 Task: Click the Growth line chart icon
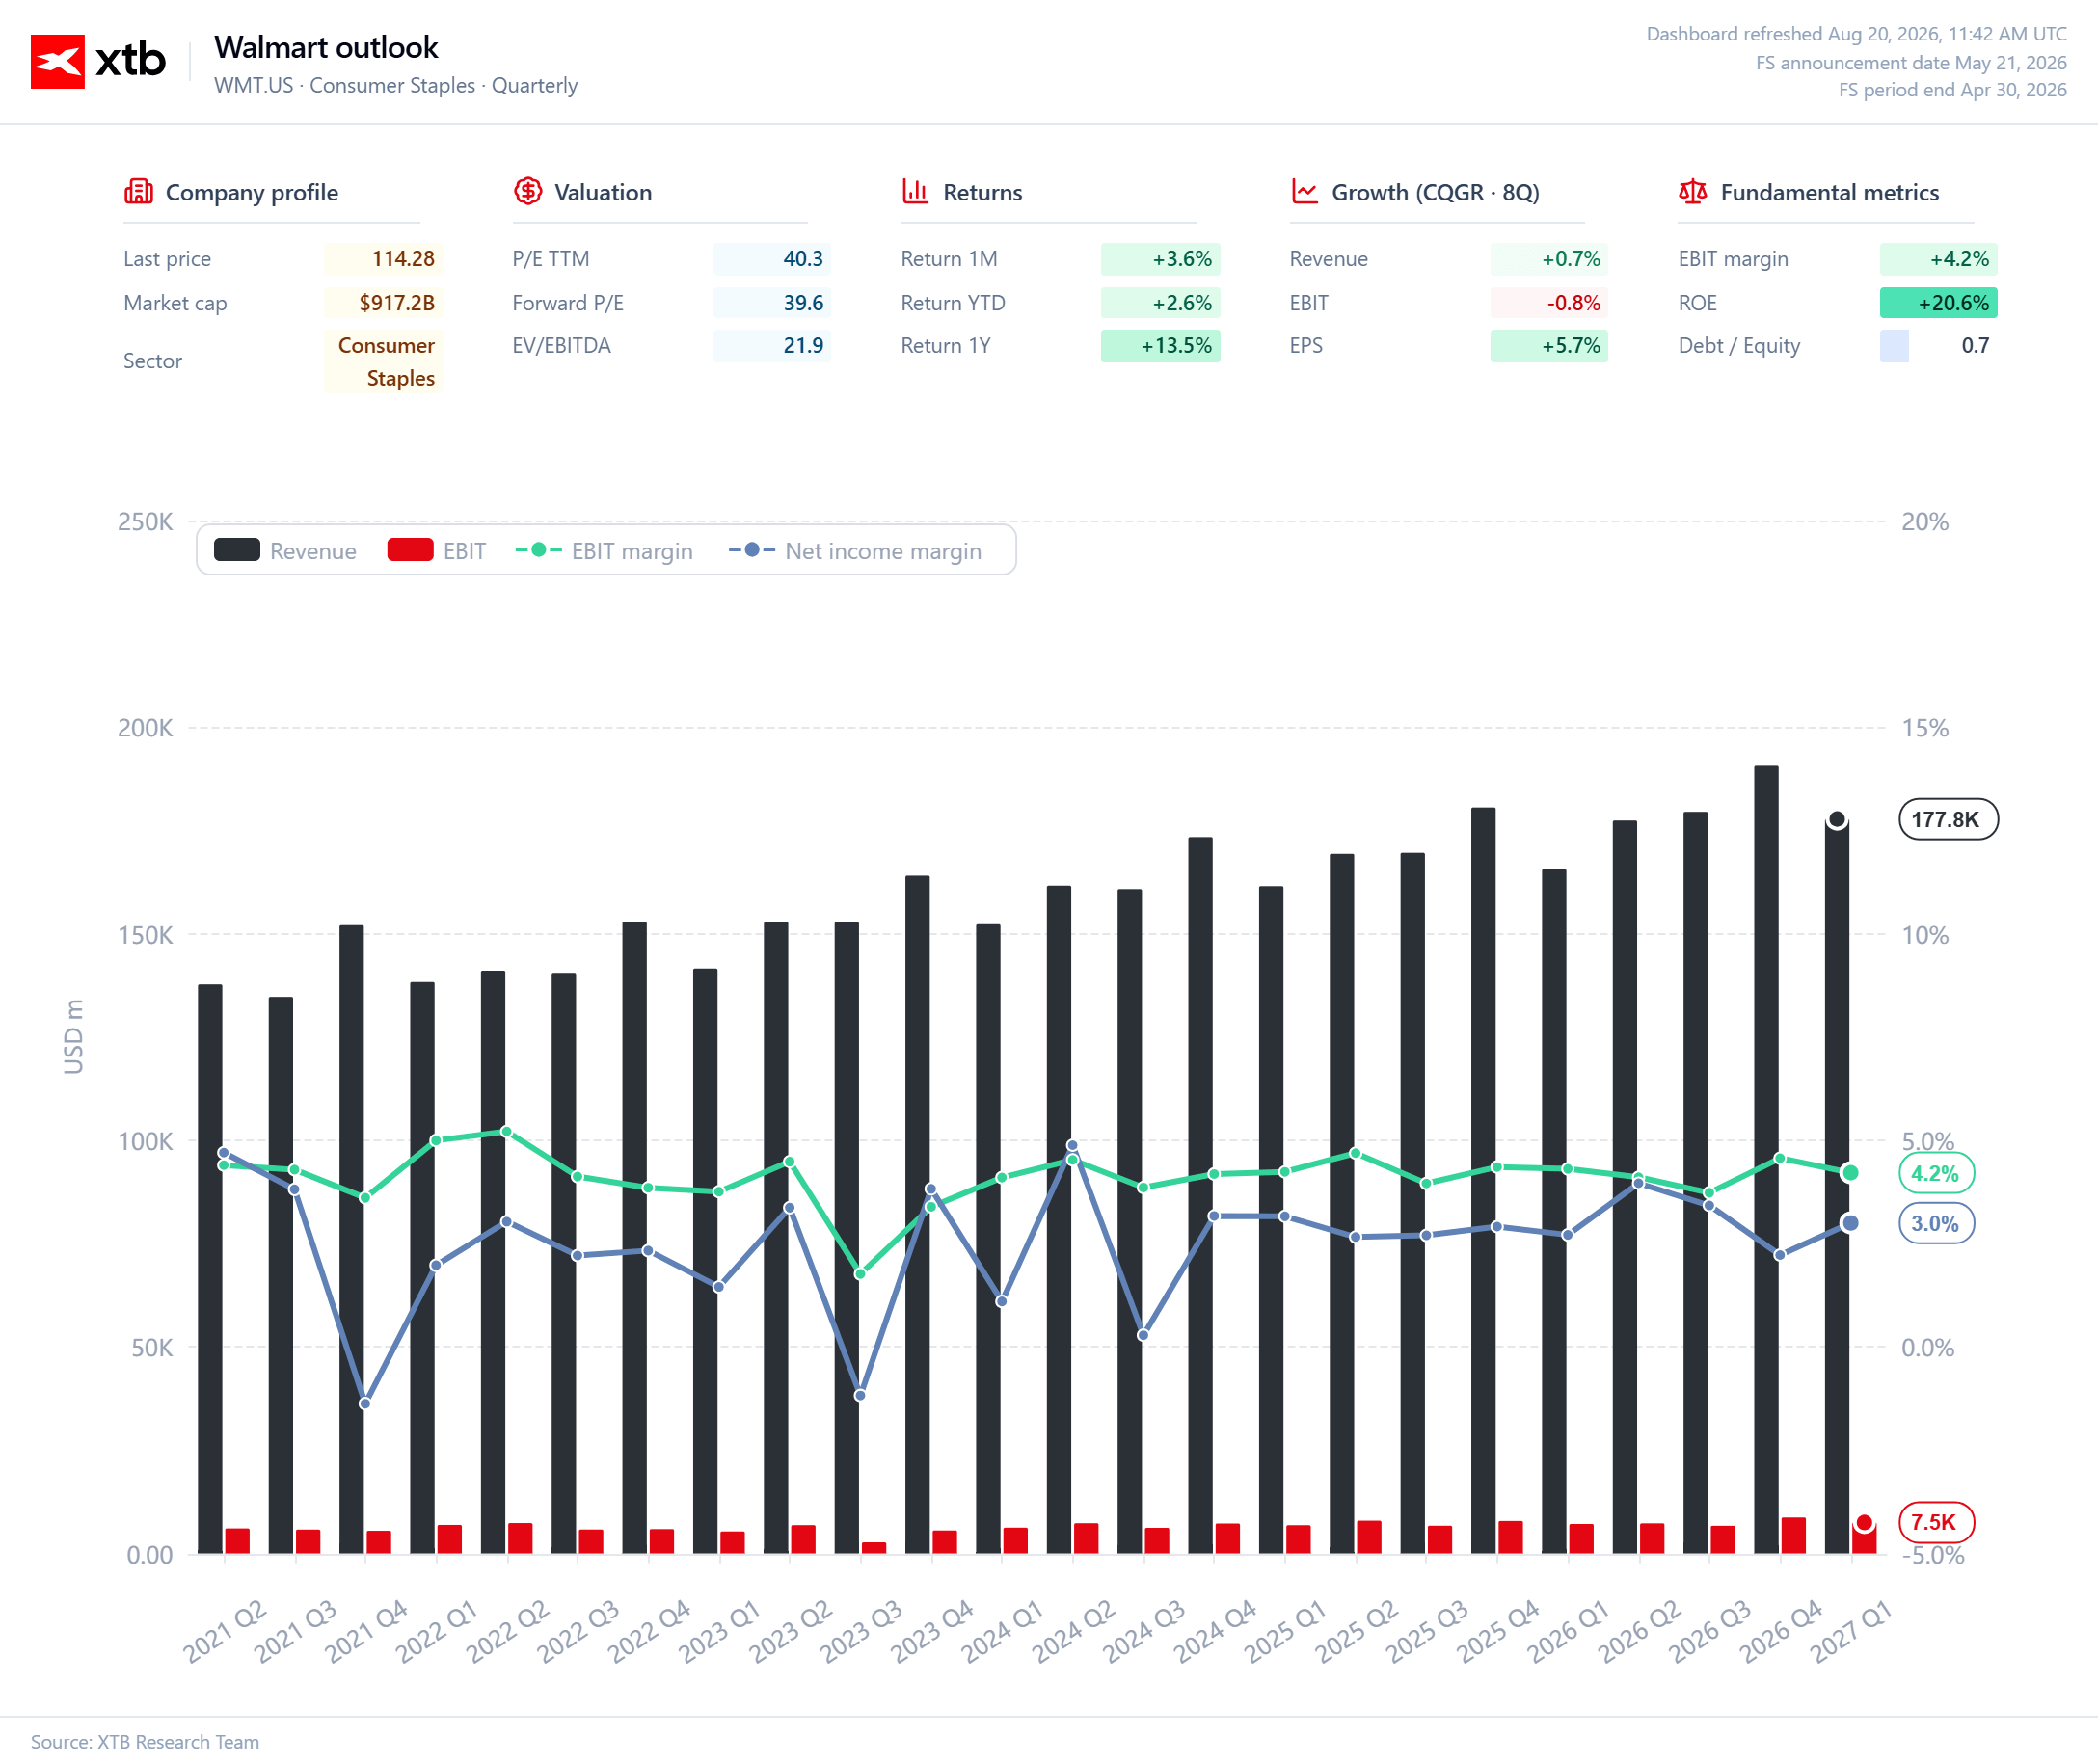point(1304,191)
